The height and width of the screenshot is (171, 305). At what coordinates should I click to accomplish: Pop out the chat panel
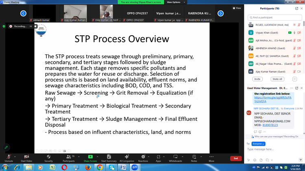[x=296, y=88]
